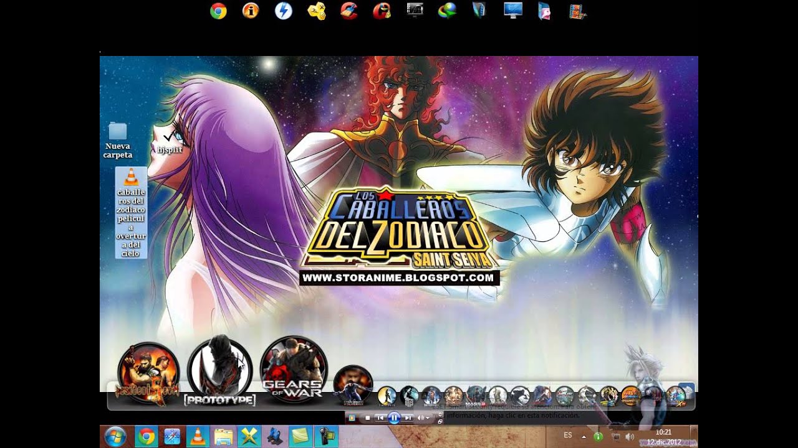The height and width of the screenshot is (448, 798).
Task: Open the ES language indicator in the tray
Action: coord(567,435)
